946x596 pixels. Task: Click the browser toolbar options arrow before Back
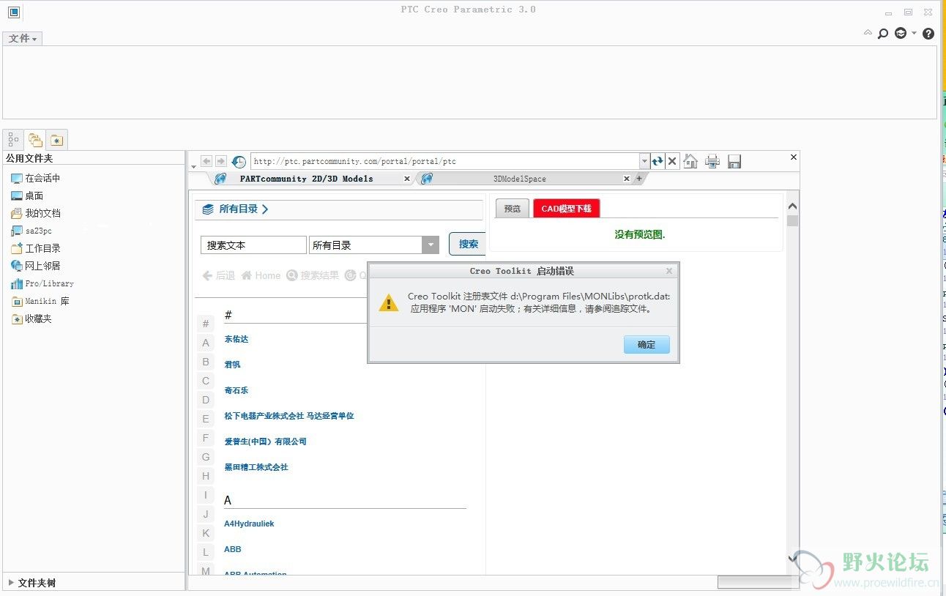point(193,168)
